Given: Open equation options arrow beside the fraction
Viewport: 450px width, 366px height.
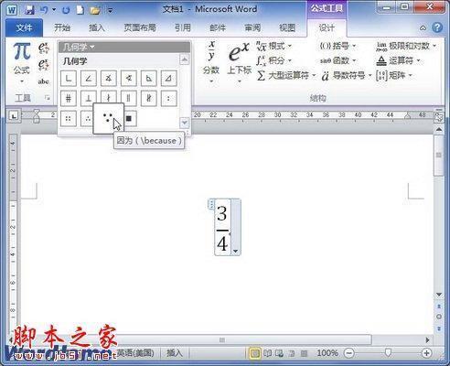Looking at the screenshot, I should point(236,252).
